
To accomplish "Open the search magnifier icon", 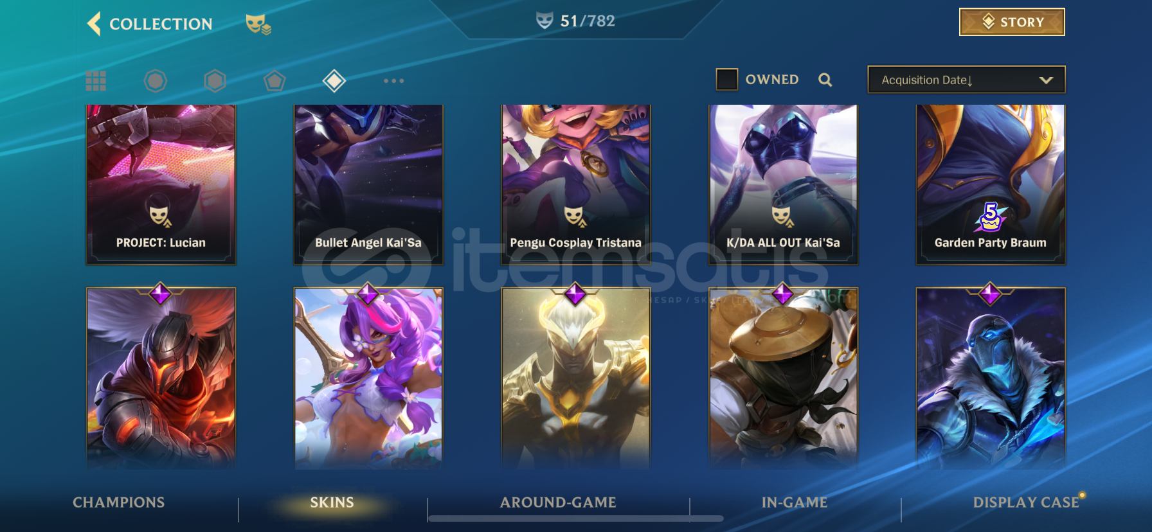I will click(825, 80).
